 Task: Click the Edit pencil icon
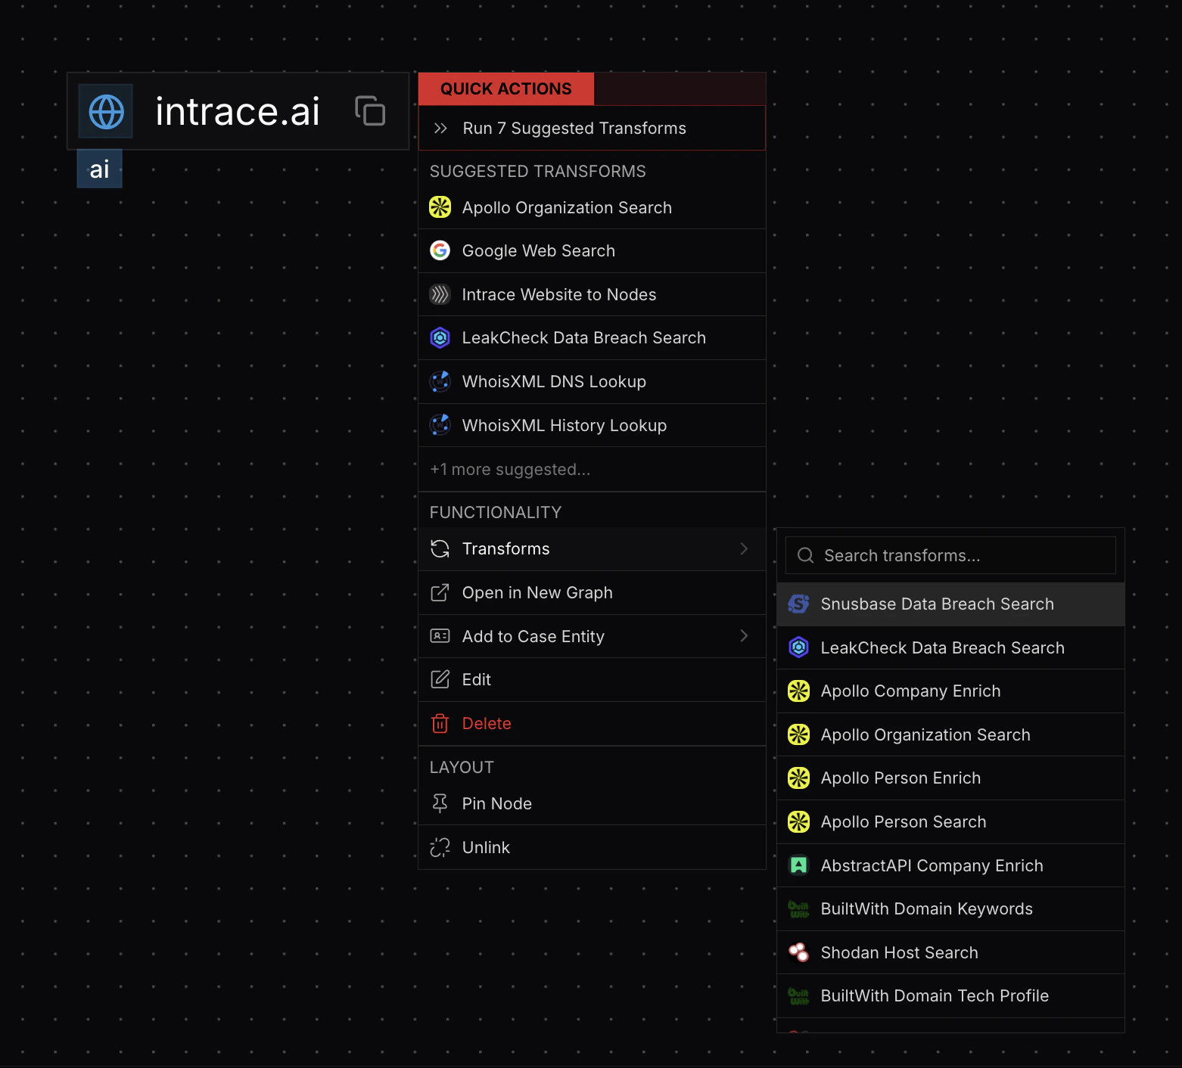pyautogui.click(x=440, y=679)
